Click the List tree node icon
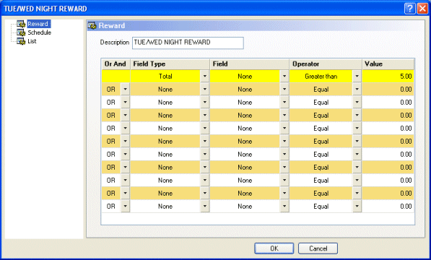This screenshot has height=260, width=431. tap(21, 41)
